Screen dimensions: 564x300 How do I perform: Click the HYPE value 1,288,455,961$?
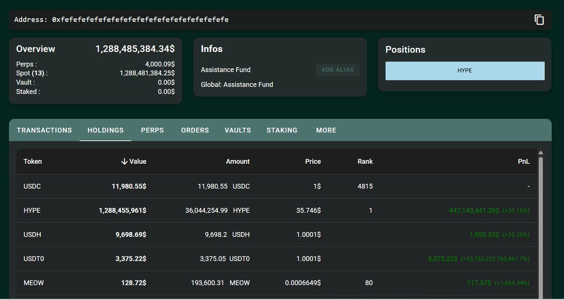coord(123,211)
